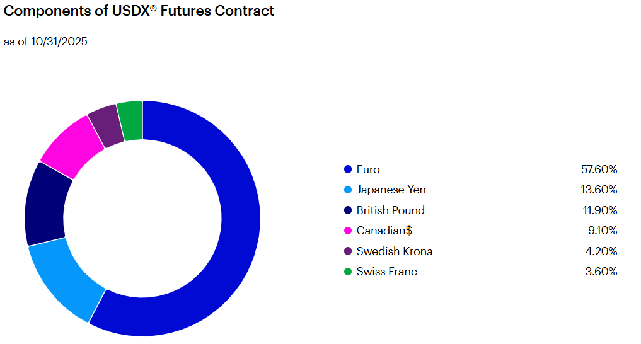Click the Japanese Yen legend color dot
This screenshot has height=344, width=641.
[347, 190]
